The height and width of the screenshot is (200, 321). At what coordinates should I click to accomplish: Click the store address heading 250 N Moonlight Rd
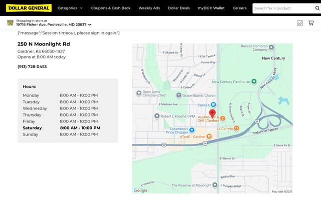44,44
